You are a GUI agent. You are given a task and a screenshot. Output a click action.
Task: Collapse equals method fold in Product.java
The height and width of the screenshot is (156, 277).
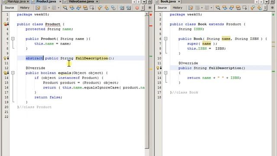pos(13,73)
